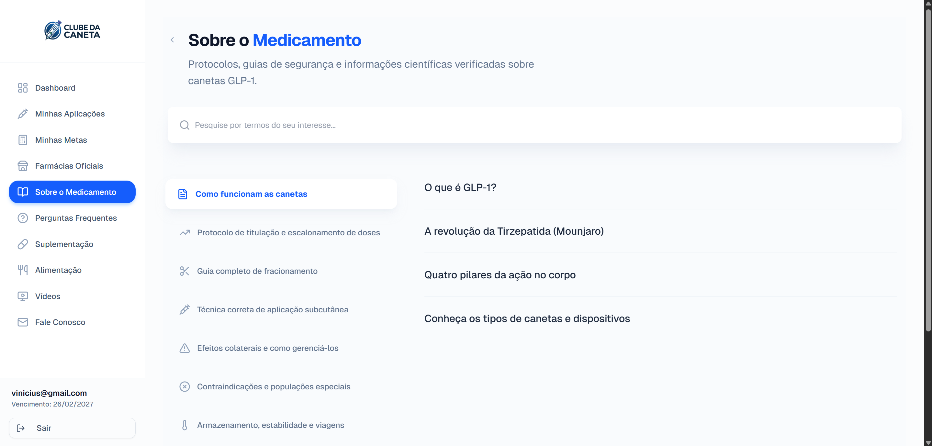
Task: Click the syringe icon next to Minhas Aplicações
Action: (x=23, y=114)
